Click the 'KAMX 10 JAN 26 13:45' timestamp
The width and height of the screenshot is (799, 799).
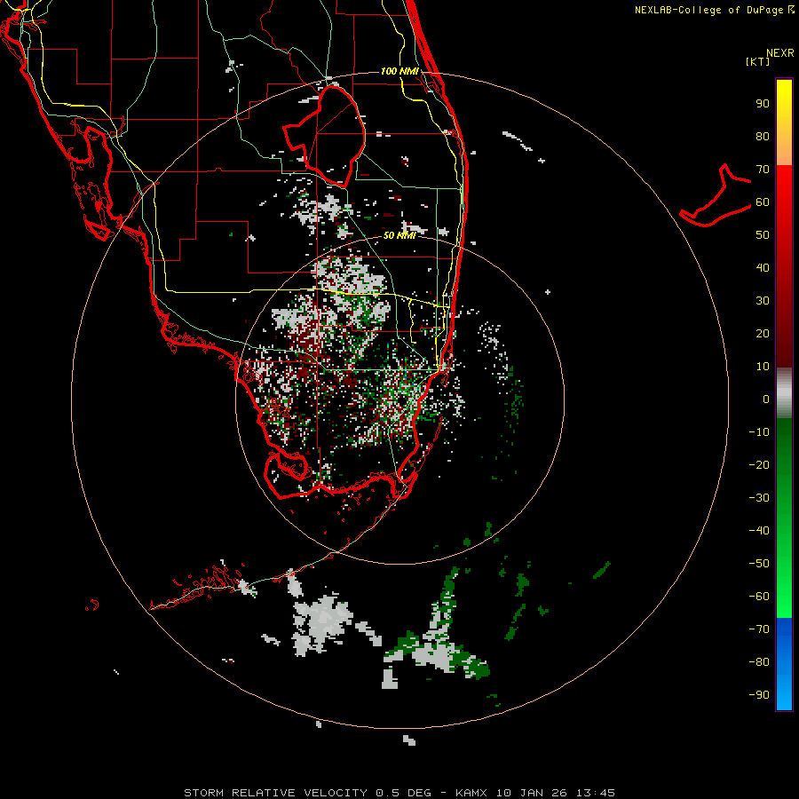[535, 793]
